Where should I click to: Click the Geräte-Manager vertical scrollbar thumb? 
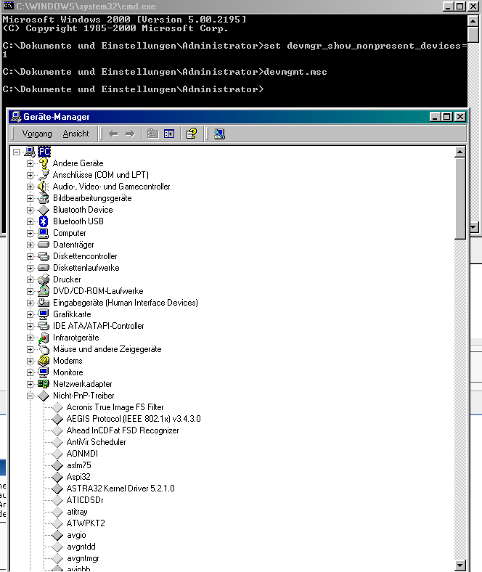point(460,198)
